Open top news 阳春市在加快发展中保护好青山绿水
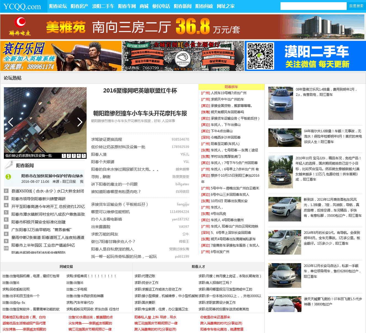The image size is (366, 333). click(x=52, y=176)
